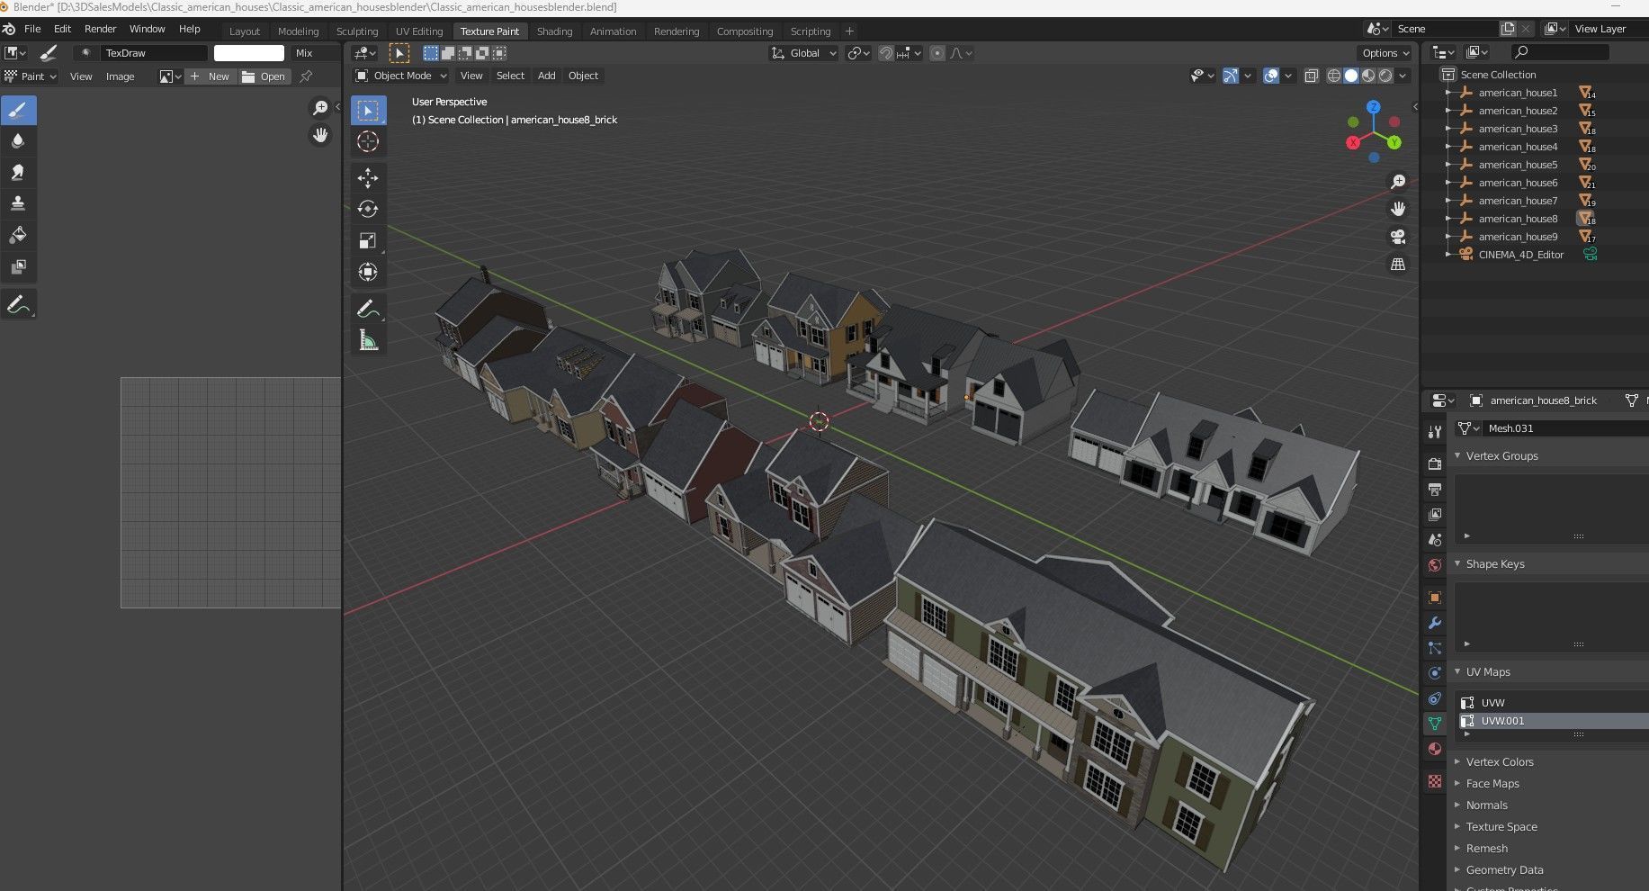Open the Object Mode dropdown
Screen dimensions: 1649x891
(401, 76)
